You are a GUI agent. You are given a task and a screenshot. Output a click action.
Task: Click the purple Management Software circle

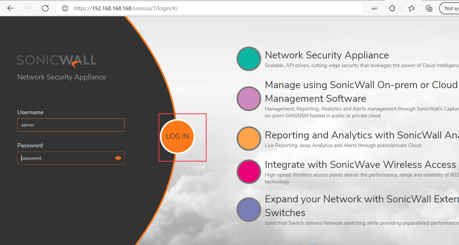249,99
